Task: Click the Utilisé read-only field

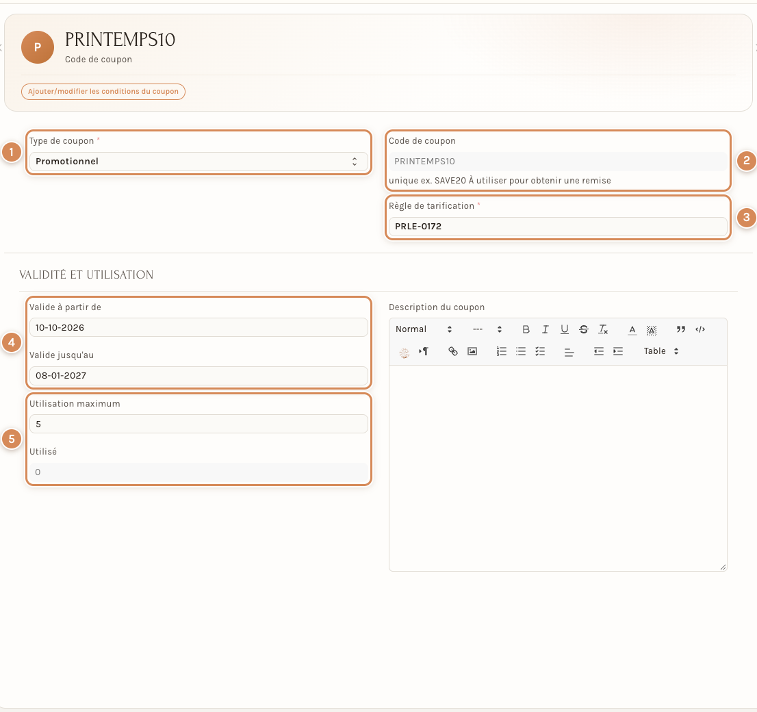Action: click(x=198, y=472)
